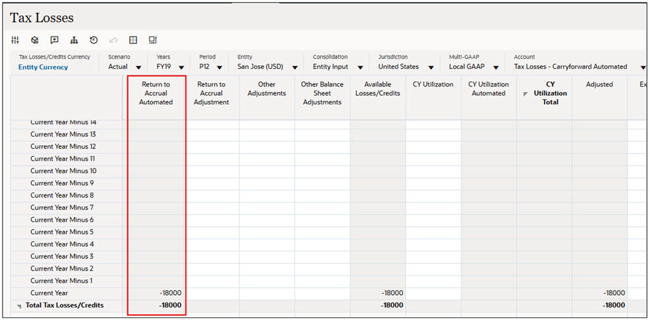Open the POV settings sliders icon

click(15, 40)
